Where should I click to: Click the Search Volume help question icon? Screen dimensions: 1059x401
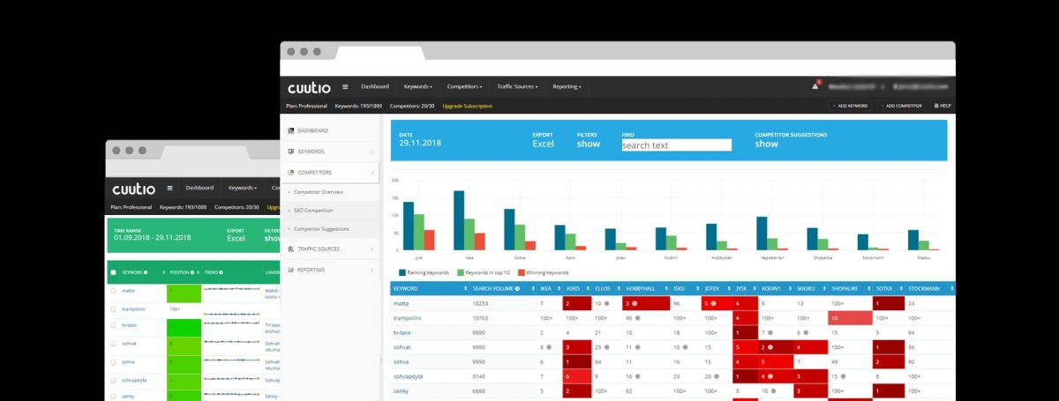click(517, 288)
